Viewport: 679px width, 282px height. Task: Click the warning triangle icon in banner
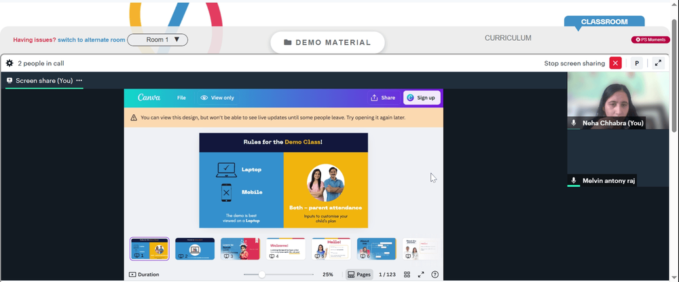click(x=134, y=118)
